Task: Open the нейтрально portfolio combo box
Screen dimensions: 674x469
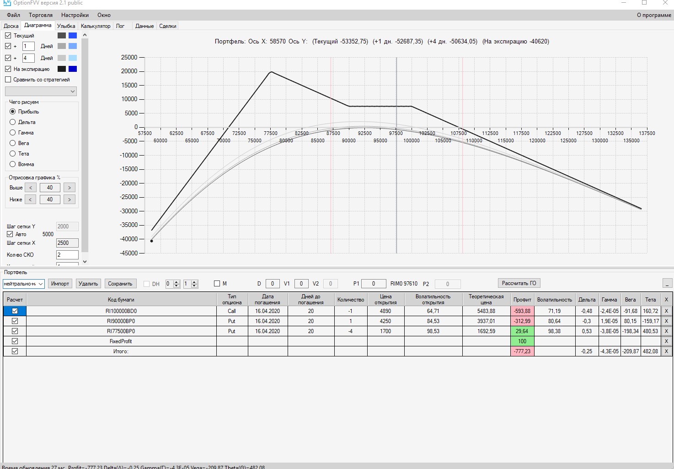Action: (x=24, y=284)
